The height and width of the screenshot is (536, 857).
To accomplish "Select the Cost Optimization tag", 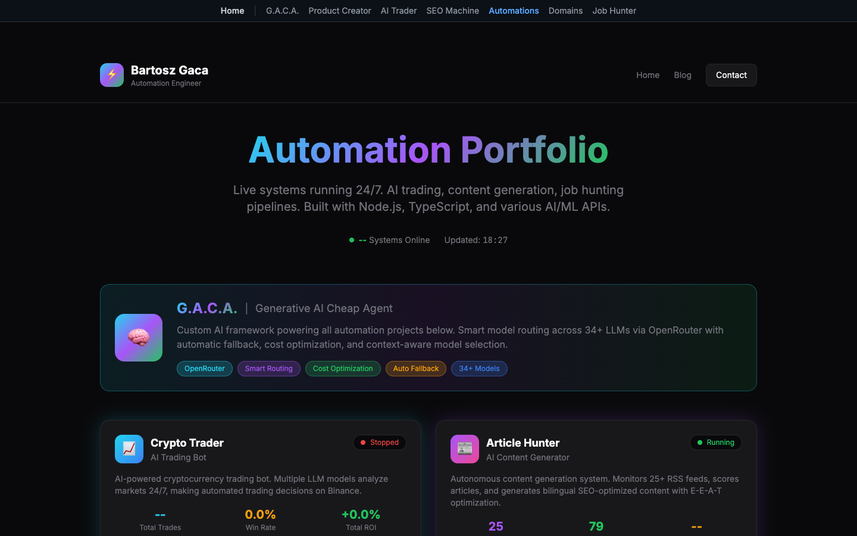I will (343, 369).
